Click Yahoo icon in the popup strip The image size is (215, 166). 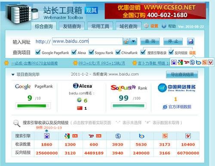(x=186, y=62)
